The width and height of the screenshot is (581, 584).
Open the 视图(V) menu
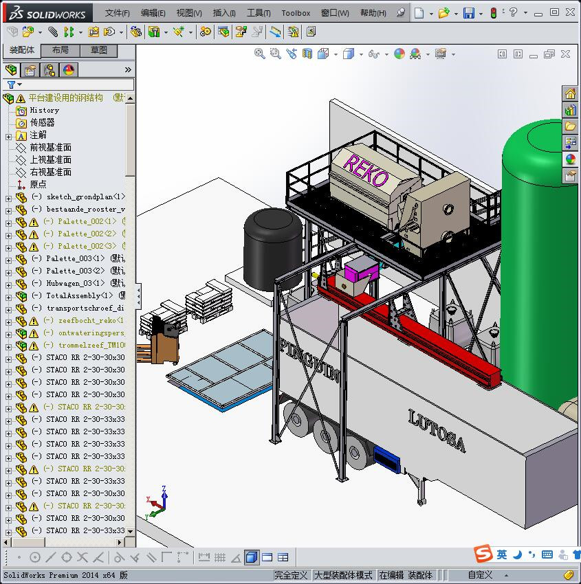[189, 13]
